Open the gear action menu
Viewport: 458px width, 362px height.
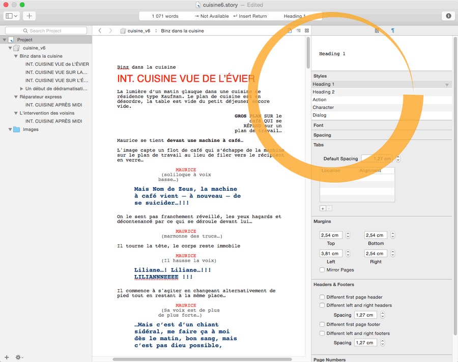pyautogui.click(x=19, y=357)
